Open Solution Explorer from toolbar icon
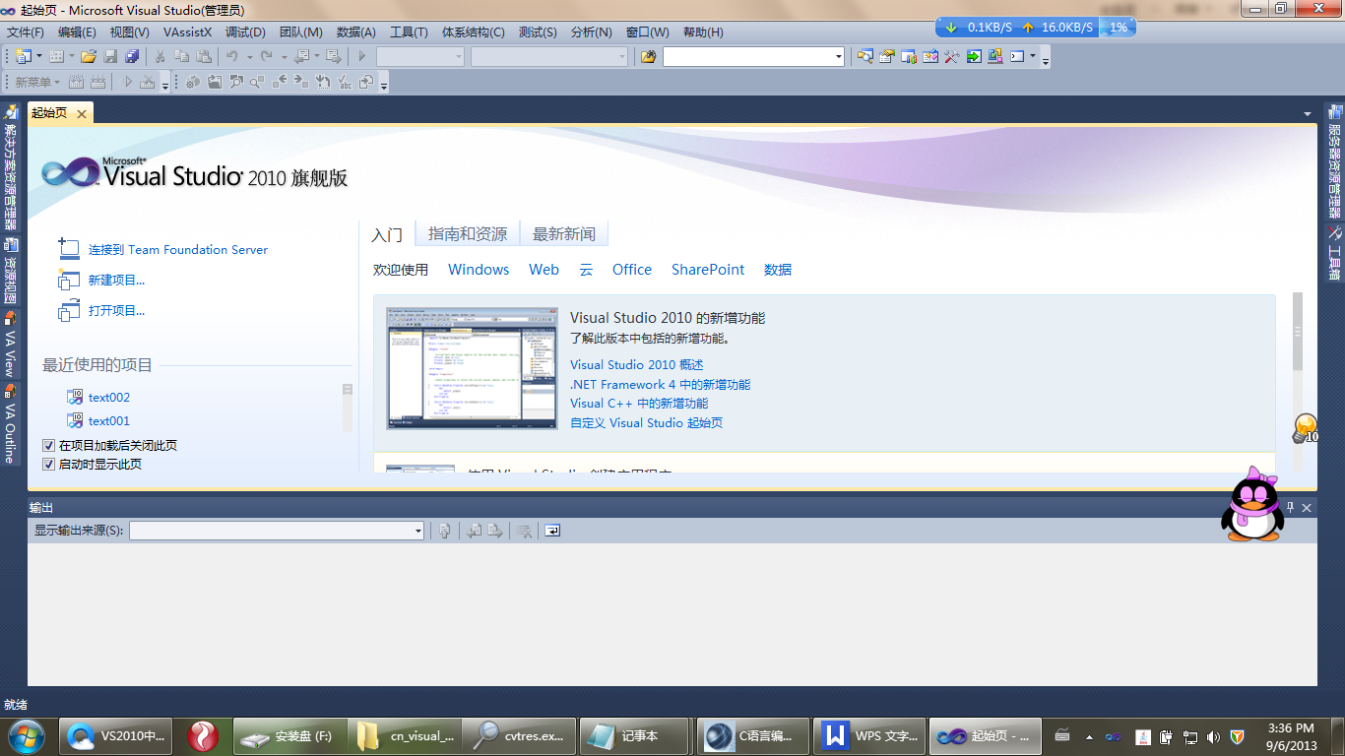Screen dimensions: 1345x756 (865, 56)
